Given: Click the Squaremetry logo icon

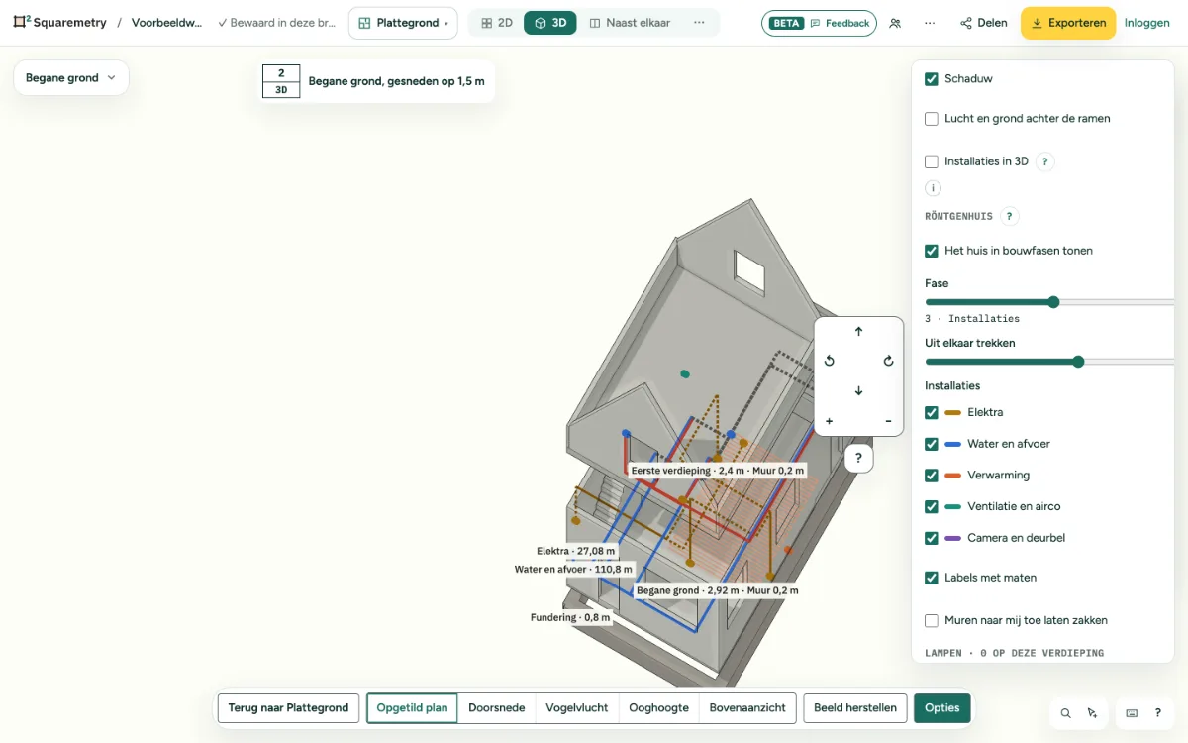Looking at the screenshot, I should 22,22.
